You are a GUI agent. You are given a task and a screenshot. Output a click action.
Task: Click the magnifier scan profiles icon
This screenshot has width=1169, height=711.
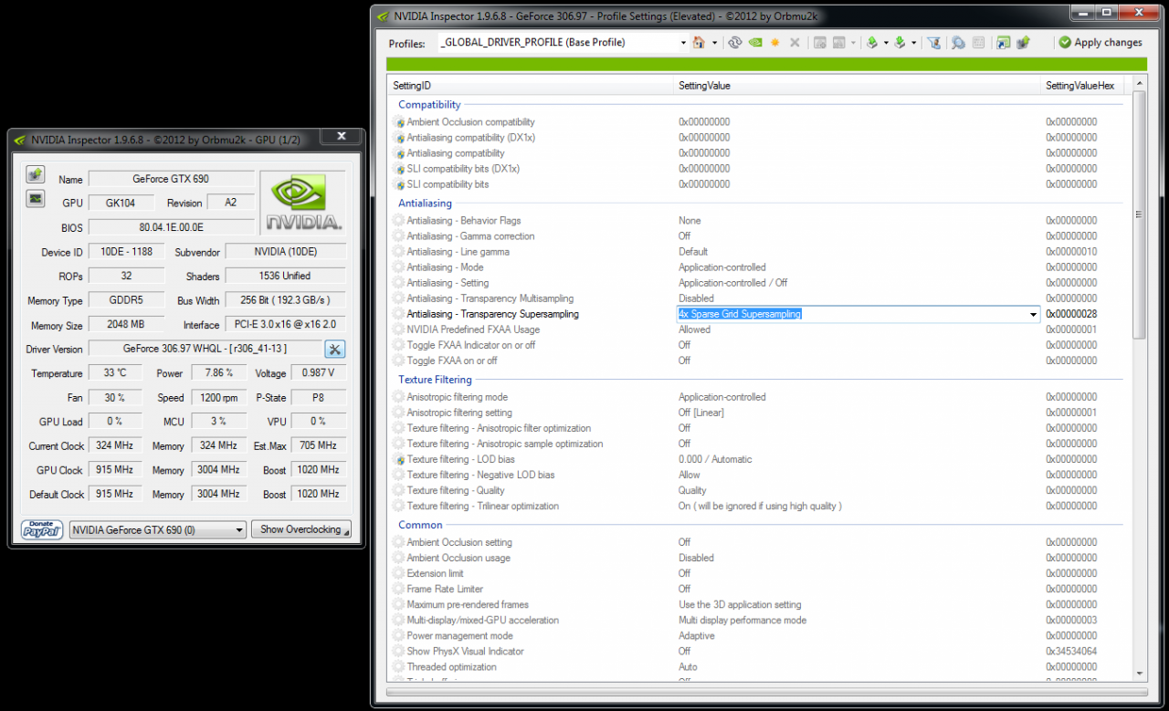pyautogui.click(x=958, y=43)
